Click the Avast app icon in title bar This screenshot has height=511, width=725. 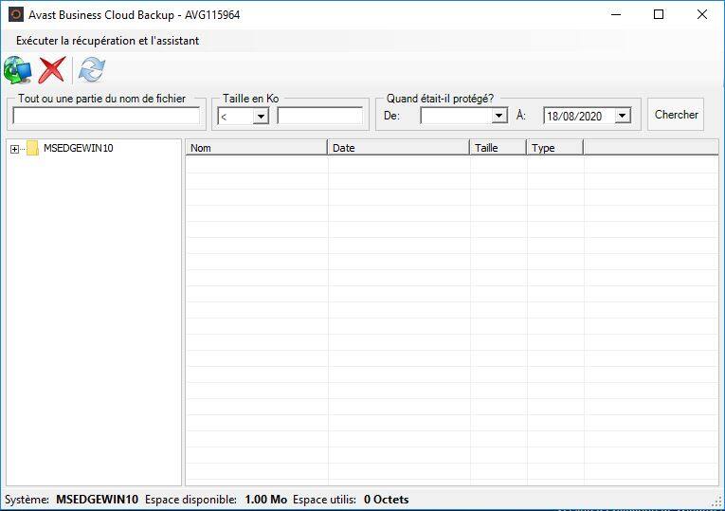pyautogui.click(x=15, y=14)
